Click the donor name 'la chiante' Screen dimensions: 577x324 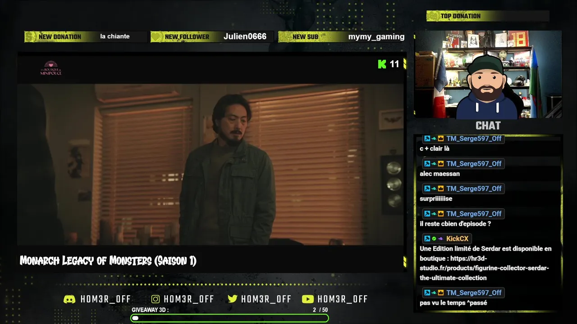115,36
